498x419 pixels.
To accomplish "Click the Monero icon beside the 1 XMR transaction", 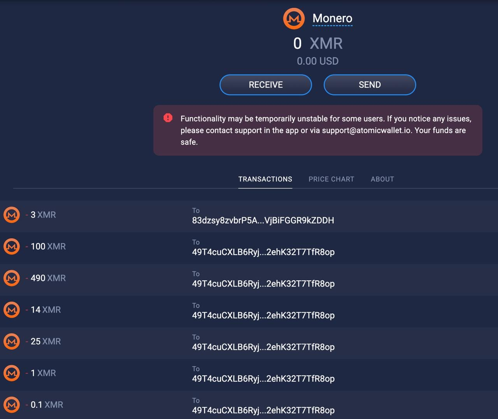I will point(12,373).
